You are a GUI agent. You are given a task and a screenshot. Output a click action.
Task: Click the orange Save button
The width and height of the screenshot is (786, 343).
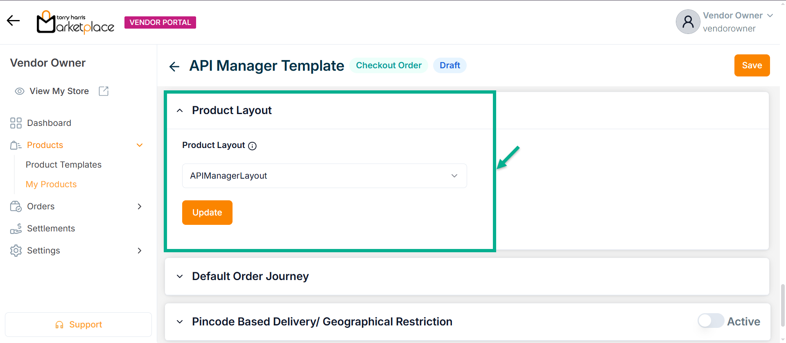[752, 65]
